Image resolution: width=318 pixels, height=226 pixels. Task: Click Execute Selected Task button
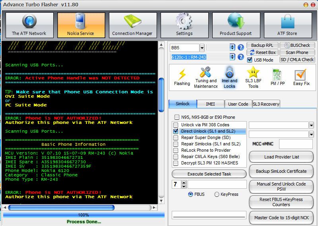click(x=209, y=174)
